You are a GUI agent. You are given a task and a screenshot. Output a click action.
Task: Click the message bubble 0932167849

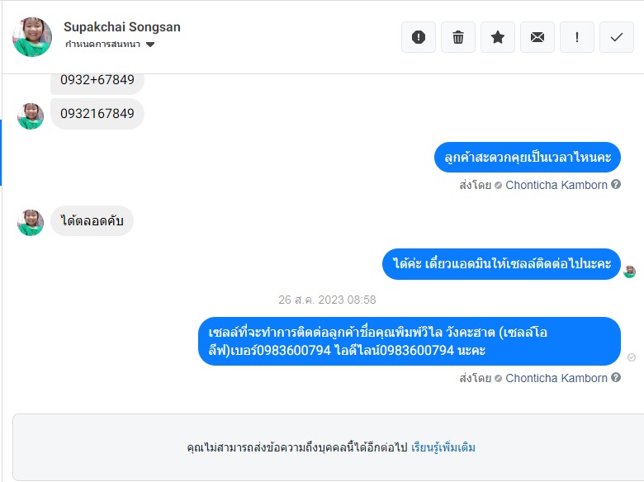pyautogui.click(x=97, y=114)
